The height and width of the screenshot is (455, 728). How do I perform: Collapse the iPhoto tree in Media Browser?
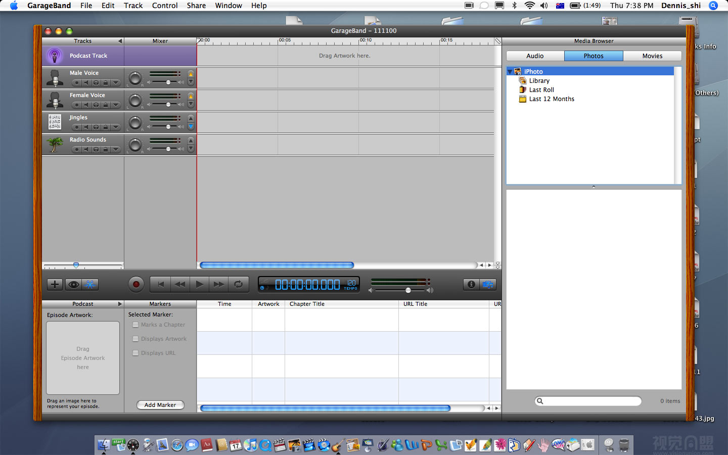click(x=510, y=71)
